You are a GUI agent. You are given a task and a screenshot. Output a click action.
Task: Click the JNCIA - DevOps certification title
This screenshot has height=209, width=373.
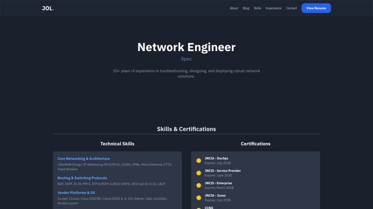tap(216, 158)
